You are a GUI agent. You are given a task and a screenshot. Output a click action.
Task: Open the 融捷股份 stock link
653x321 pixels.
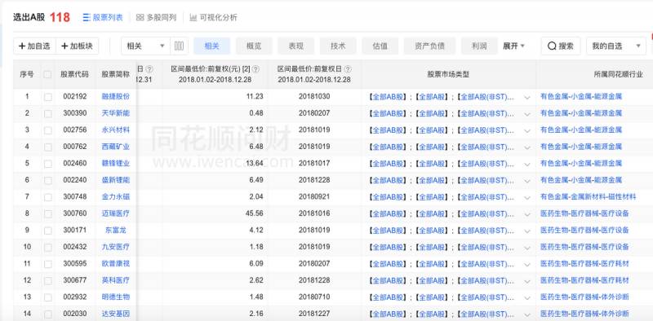pyautogui.click(x=115, y=96)
